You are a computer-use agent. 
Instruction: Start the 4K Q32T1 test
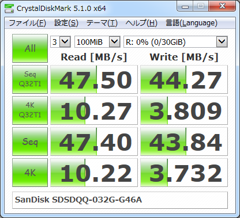click(x=30, y=110)
